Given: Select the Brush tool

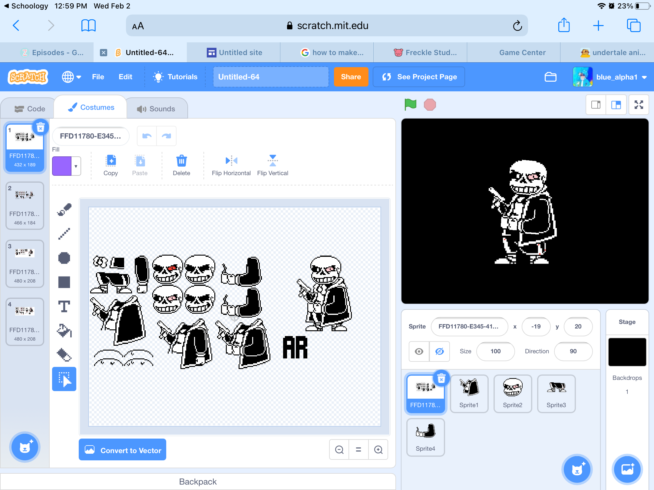Looking at the screenshot, I should tap(64, 209).
